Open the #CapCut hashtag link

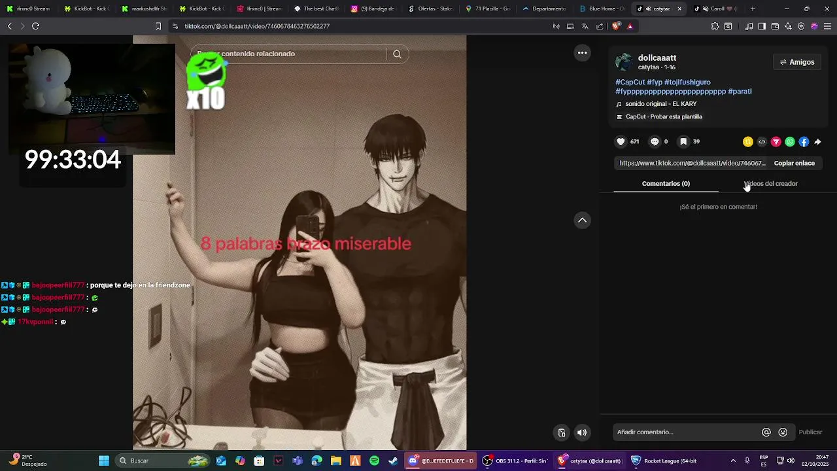point(630,82)
